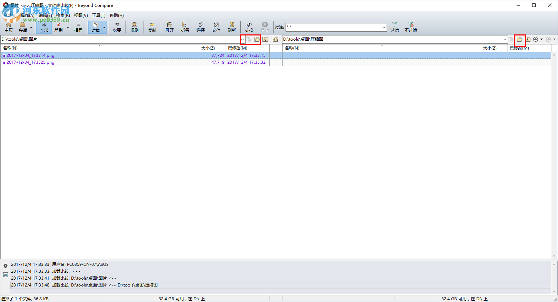Click the modified date 2017/12/4 17:33:15
Screen dimensions: 558x302
coord(246,55)
